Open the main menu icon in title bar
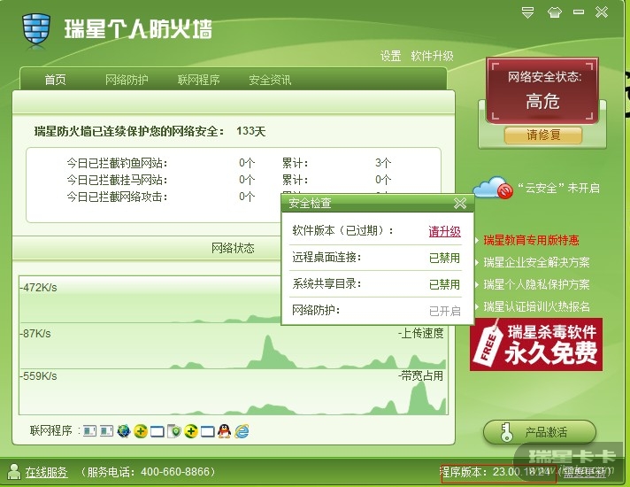The height and width of the screenshot is (487, 630). (527, 12)
